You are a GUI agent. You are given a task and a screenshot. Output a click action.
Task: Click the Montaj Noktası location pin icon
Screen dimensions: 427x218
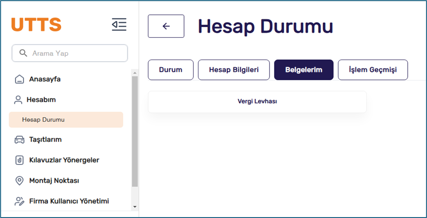pos(19,181)
